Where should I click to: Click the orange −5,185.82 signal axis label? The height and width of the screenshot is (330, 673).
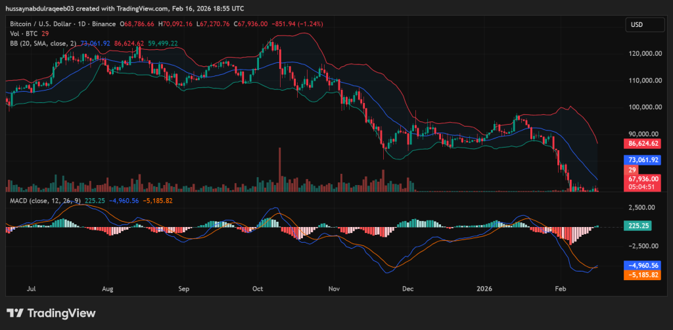coord(643,275)
